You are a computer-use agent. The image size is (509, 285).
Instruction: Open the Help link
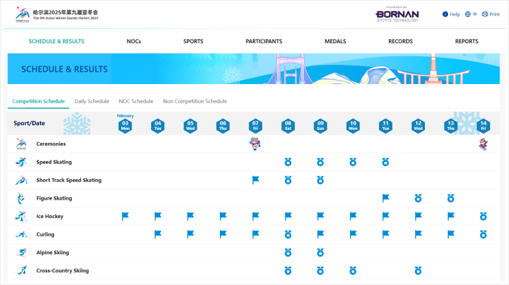451,14
